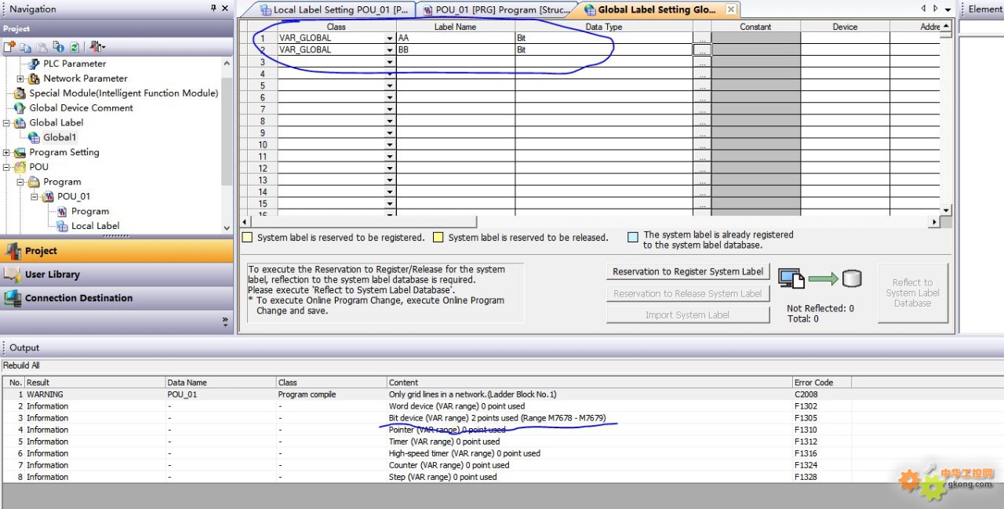Click the Data Name column header in Output
The width and height of the screenshot is (1004, 509).
coord(220,383)
